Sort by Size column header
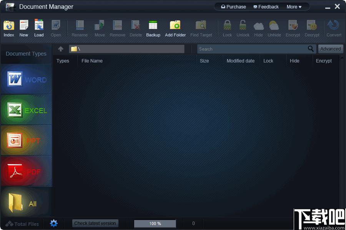This screenshot has width=346, height=230. [x=205, y=61]
